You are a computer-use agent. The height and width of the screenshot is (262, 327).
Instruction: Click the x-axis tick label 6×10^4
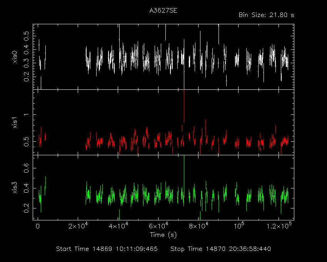click(x=158, y=226)
